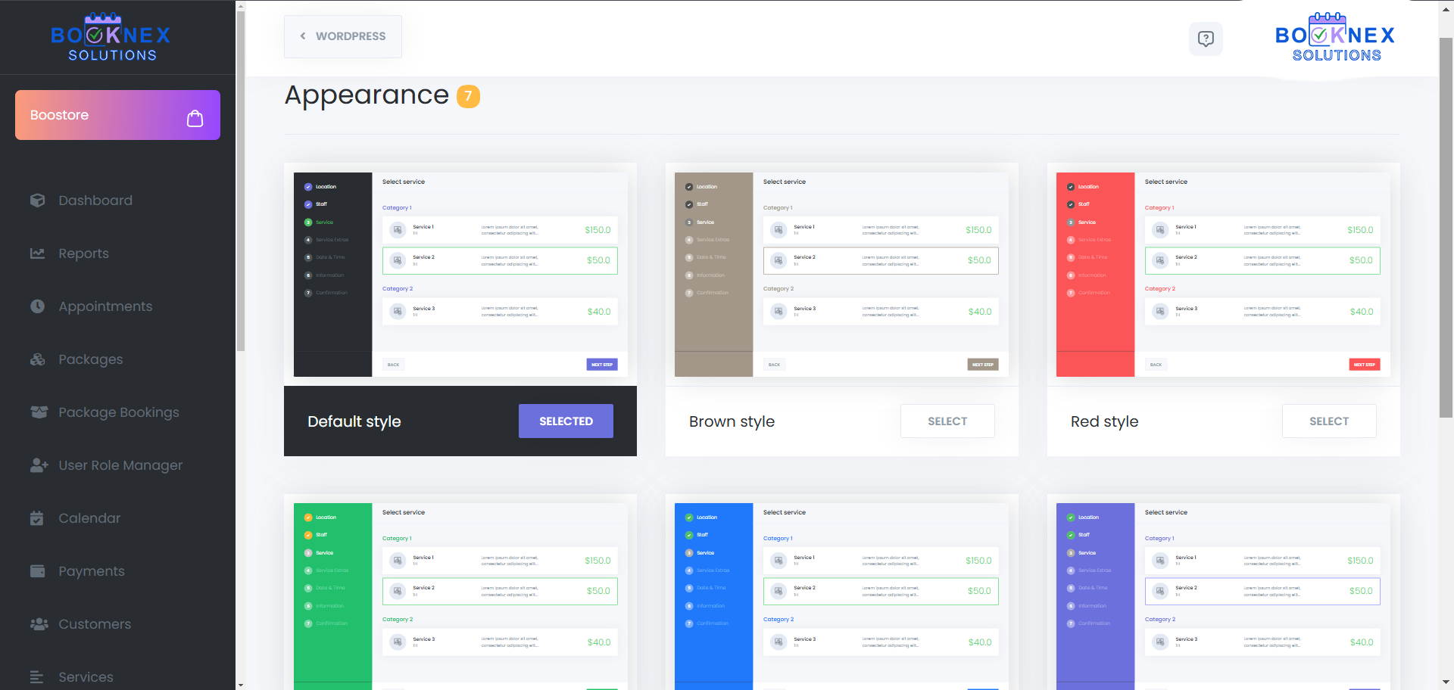Image resolution: width=1454 pixels, height=690 pixels.
Task: Click the Packages icon in the sidebar
Action: point(38,359)
